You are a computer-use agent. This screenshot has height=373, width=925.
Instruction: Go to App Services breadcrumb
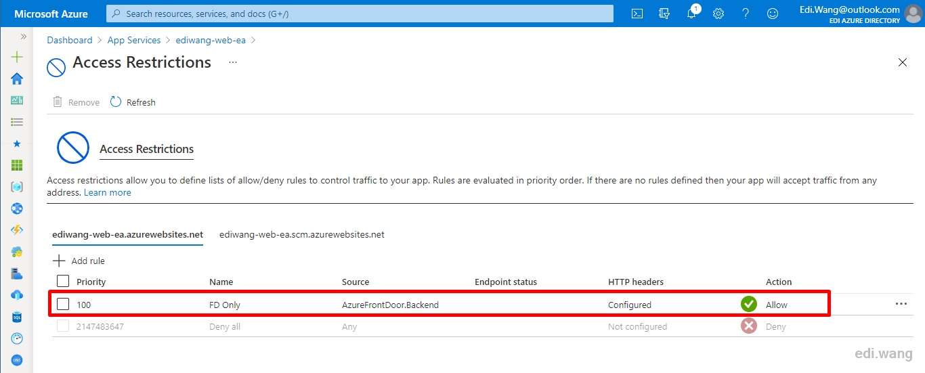click(x=134, y=40)
